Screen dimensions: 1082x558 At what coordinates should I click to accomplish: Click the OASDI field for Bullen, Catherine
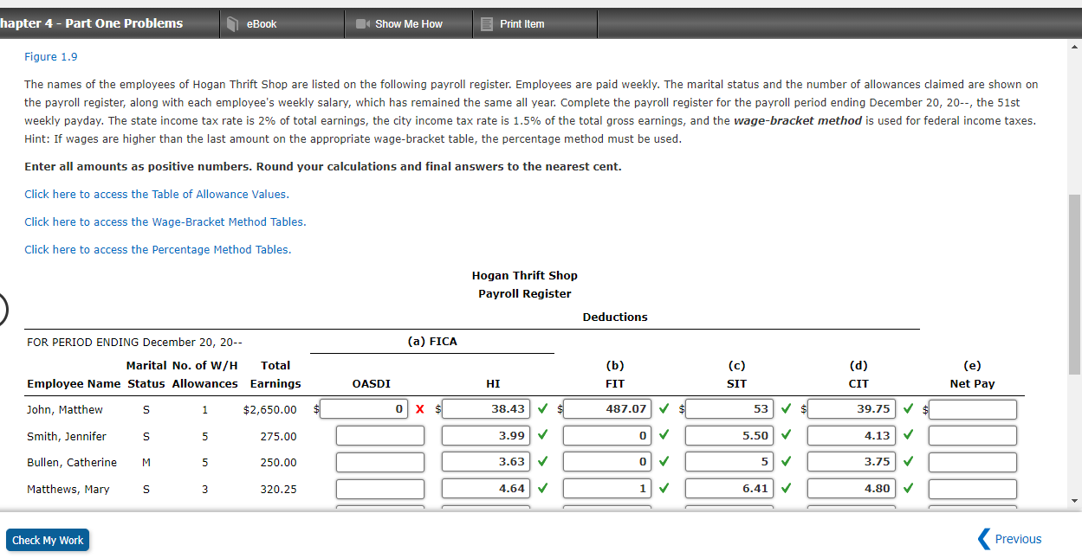(380, 462)
